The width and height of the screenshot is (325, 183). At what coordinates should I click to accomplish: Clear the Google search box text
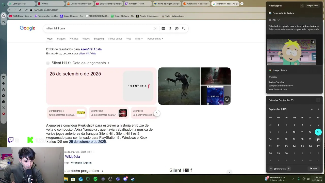pyautogui.click(x=155, y=28)
